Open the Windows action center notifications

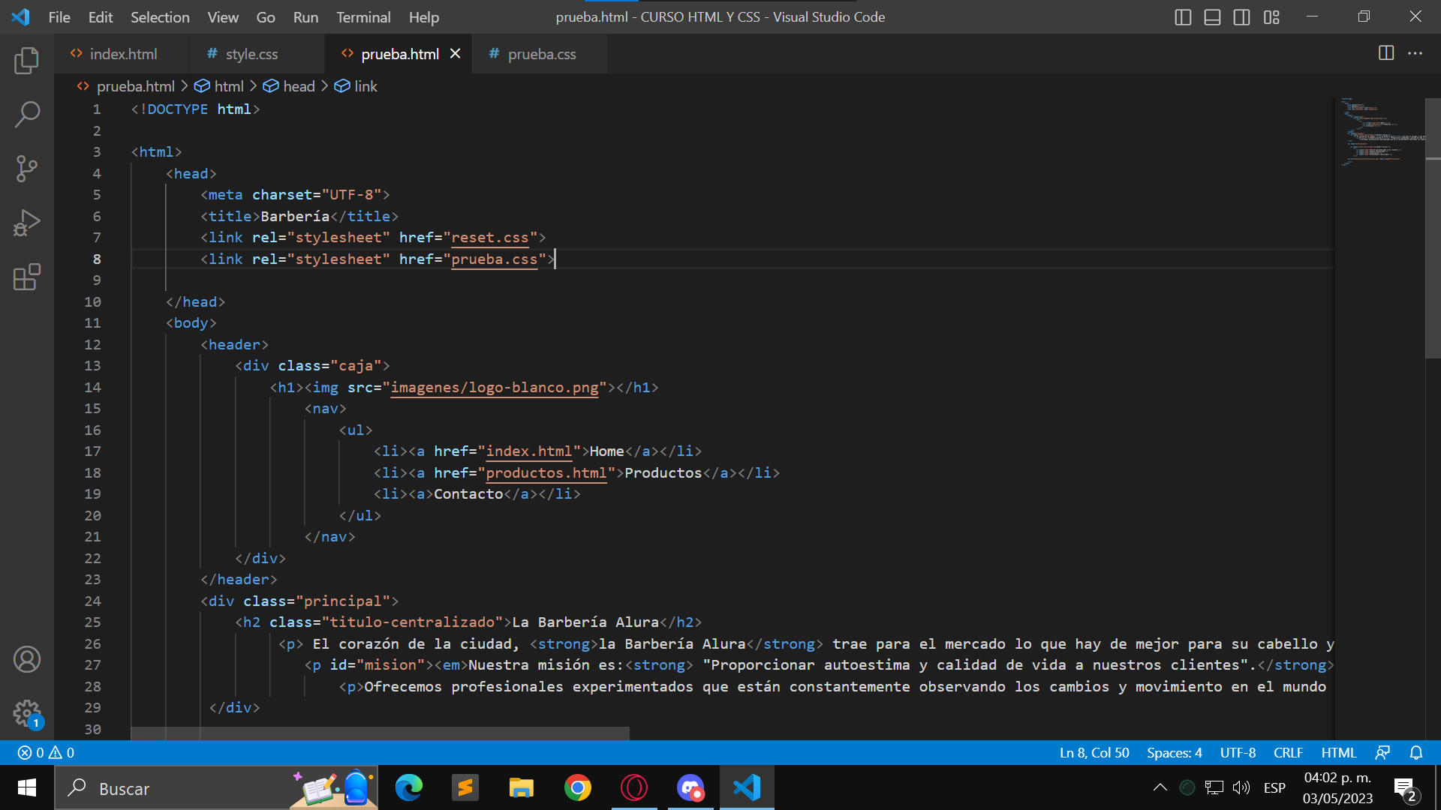pyautogui.click(x=1406, y=788)
